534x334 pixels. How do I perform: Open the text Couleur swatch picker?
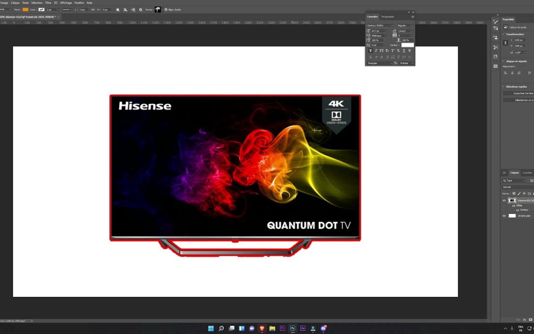pyautogui.click(x=407, y=45)
